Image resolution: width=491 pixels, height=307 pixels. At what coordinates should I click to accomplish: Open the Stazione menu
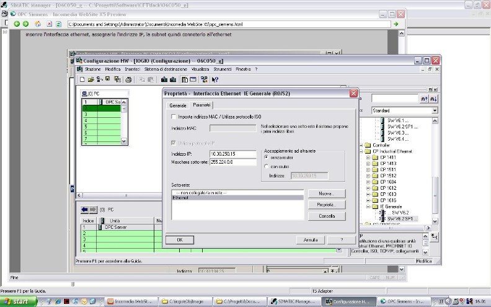pyautogui.click(x=93, y=69)
